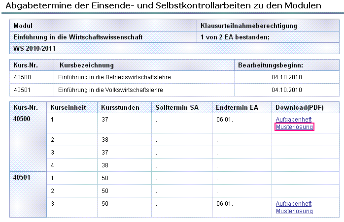
Task: Click the 06.01. end date for course 40500
Action: 225,120
